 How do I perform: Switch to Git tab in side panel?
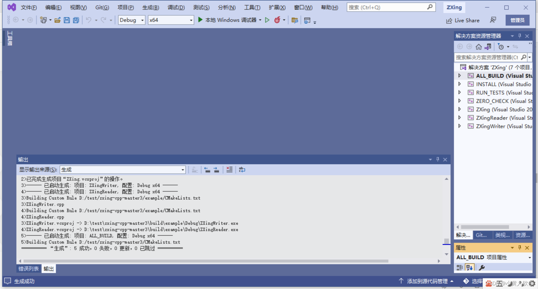pyautogui.click(x=481, y=235)
